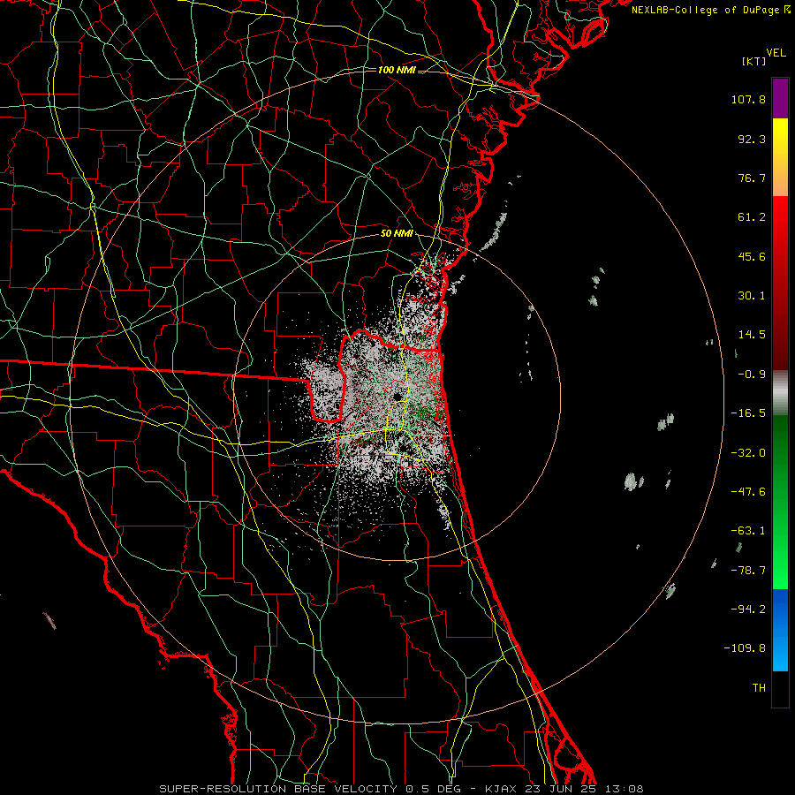Image resolution: width=795 pixels, height=795 pixels.
Task: Pick the gray near-zero band on the scale
Action: 780,393
